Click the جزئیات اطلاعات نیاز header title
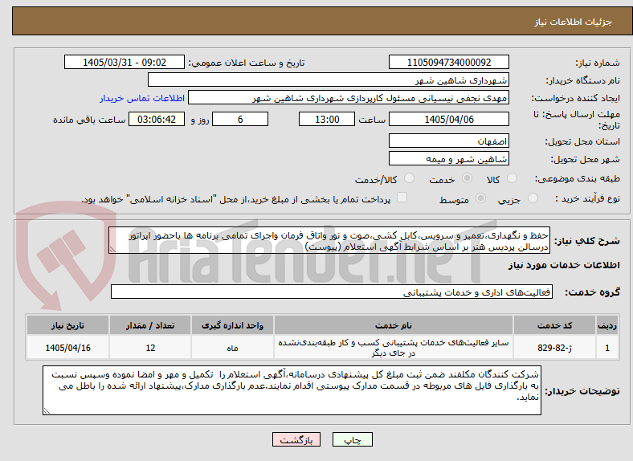 [x=574, y=22]
